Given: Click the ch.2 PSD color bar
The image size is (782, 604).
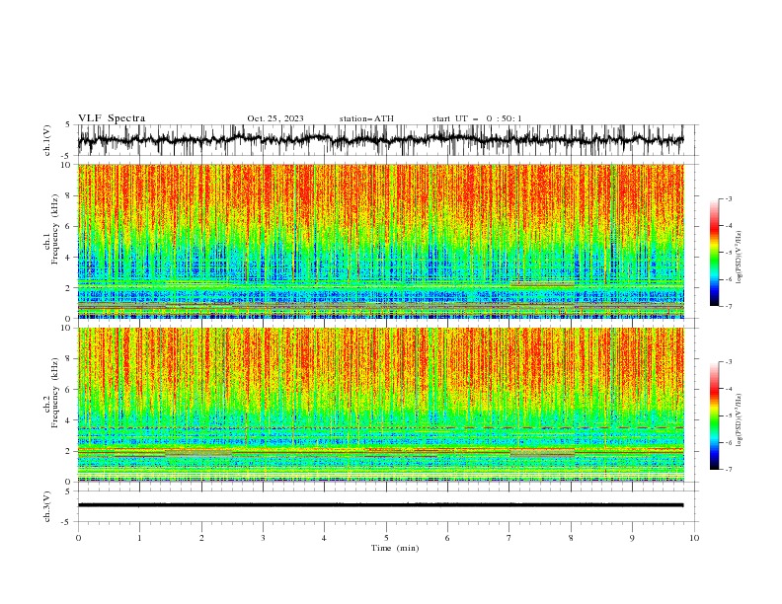Looking at the screenshot, I should point(714,415).
